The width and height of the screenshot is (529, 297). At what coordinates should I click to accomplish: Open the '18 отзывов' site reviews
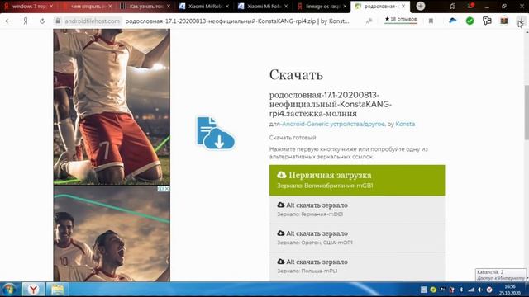coord(401,20)
